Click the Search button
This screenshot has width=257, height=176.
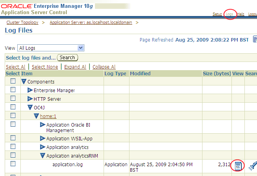[67, 58]
